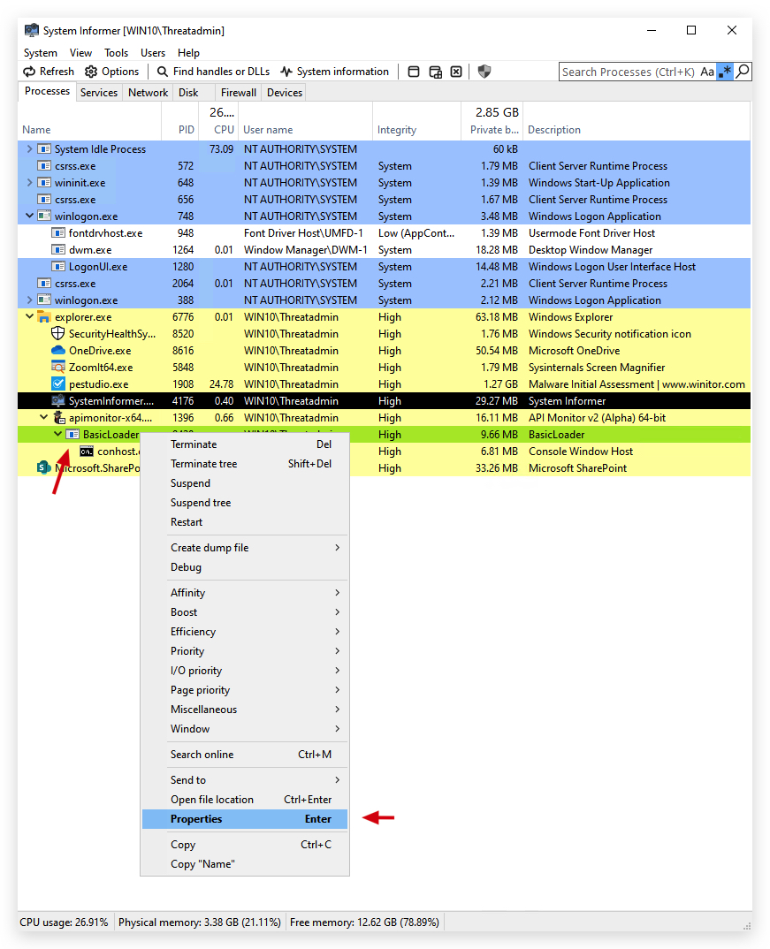Click the search magnifier toggle in search box
This screenshot has height=949, width=770.
(743, 72)
